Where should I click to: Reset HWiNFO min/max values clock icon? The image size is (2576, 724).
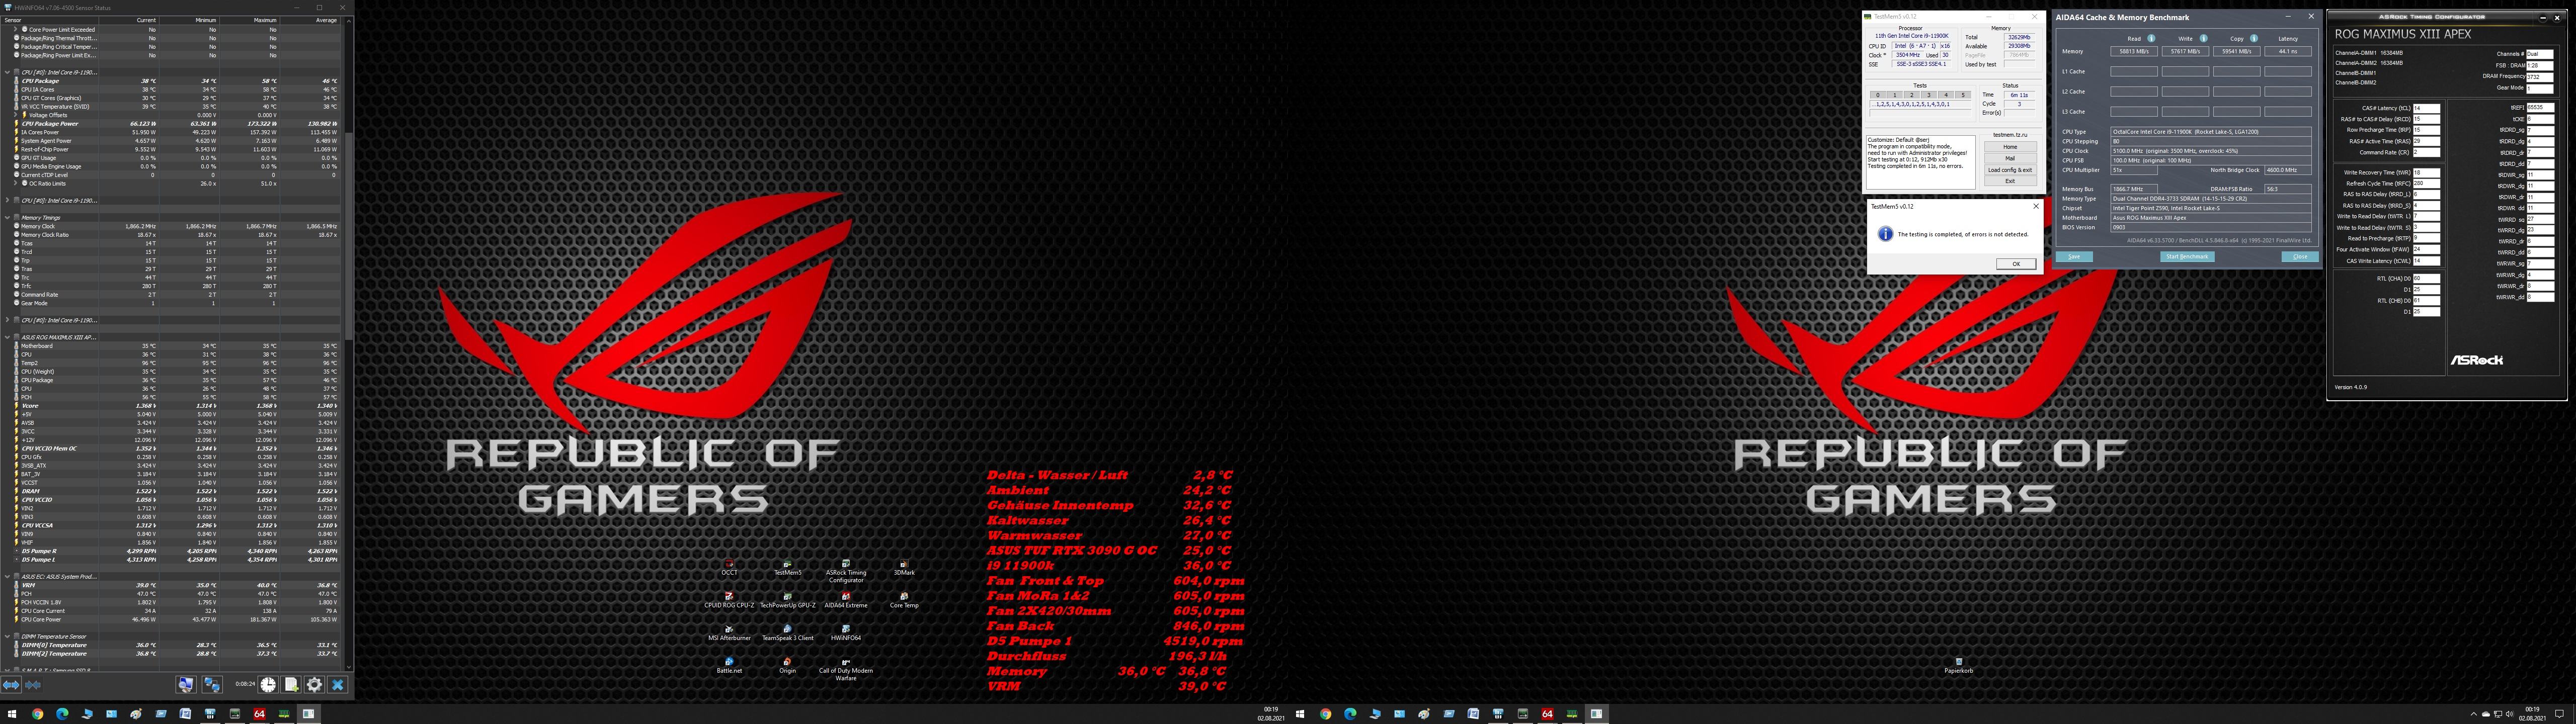tap(268, 685)
